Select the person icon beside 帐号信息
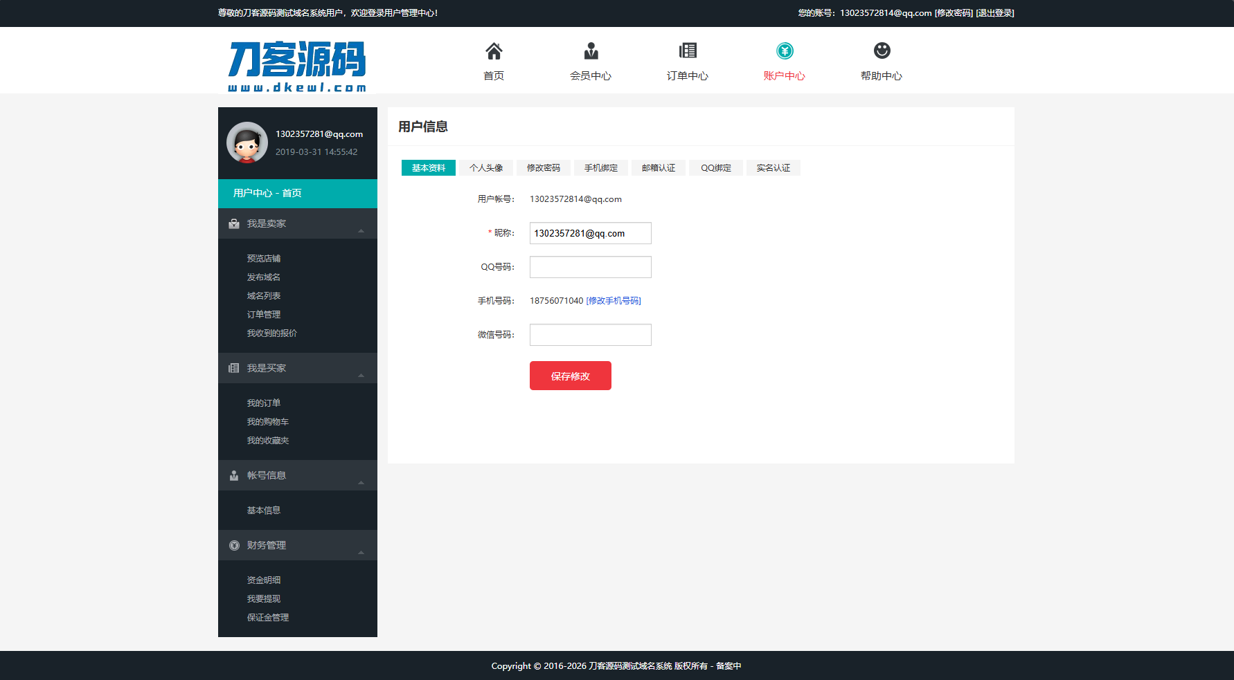Viewport: 1234px width, 680px height. [x=233, y=475]
